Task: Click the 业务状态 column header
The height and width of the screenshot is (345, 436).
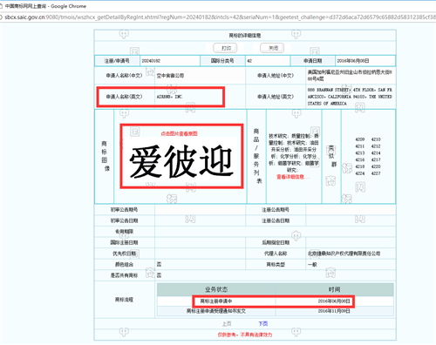Action: 216,289
